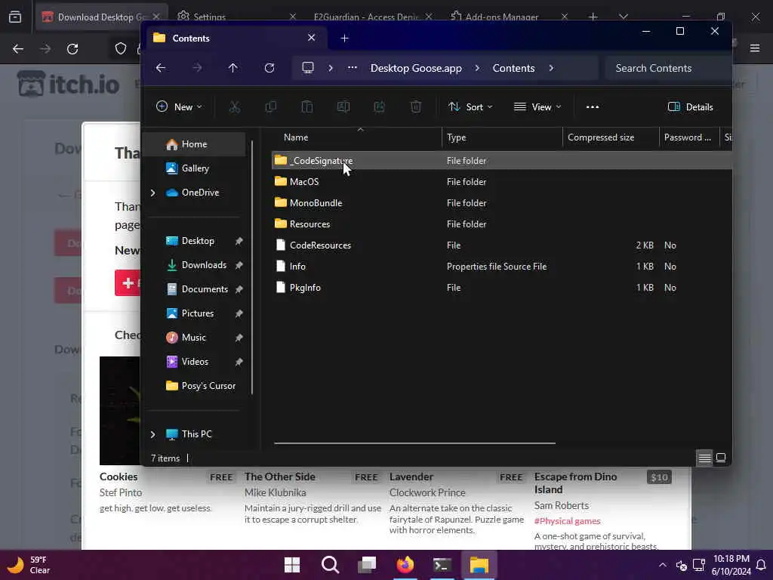
Task: Click Contents breadcrumb segment
Action: click(x=513, y=68)
